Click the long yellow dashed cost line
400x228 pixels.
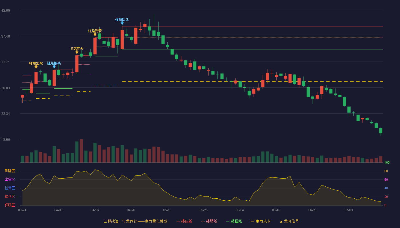253,82
